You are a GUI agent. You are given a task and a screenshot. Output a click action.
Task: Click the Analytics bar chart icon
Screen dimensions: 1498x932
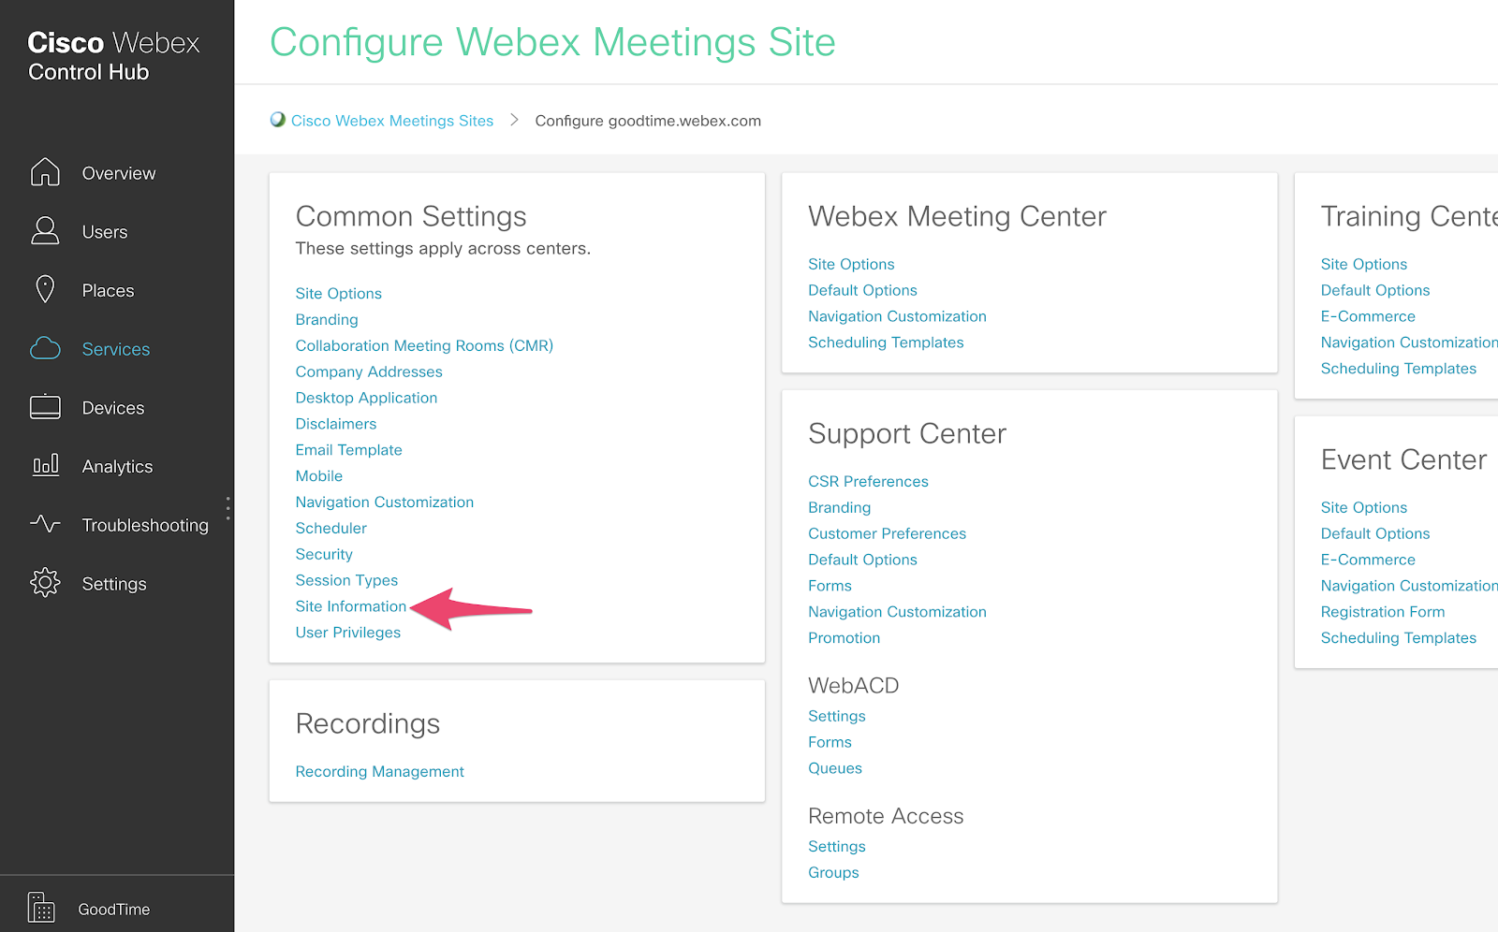45,466
